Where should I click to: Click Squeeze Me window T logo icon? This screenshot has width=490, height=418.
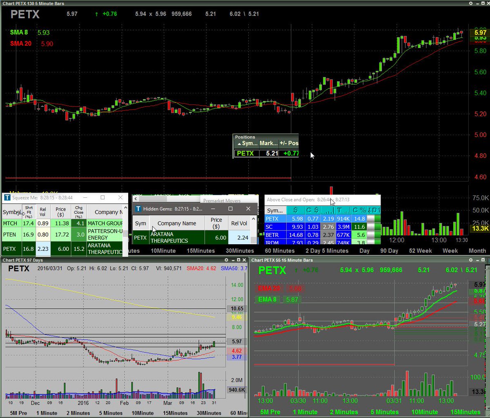point(7,197)
